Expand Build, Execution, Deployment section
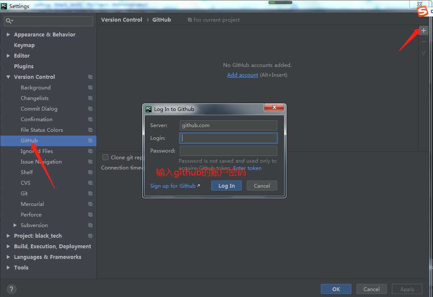 8,247
